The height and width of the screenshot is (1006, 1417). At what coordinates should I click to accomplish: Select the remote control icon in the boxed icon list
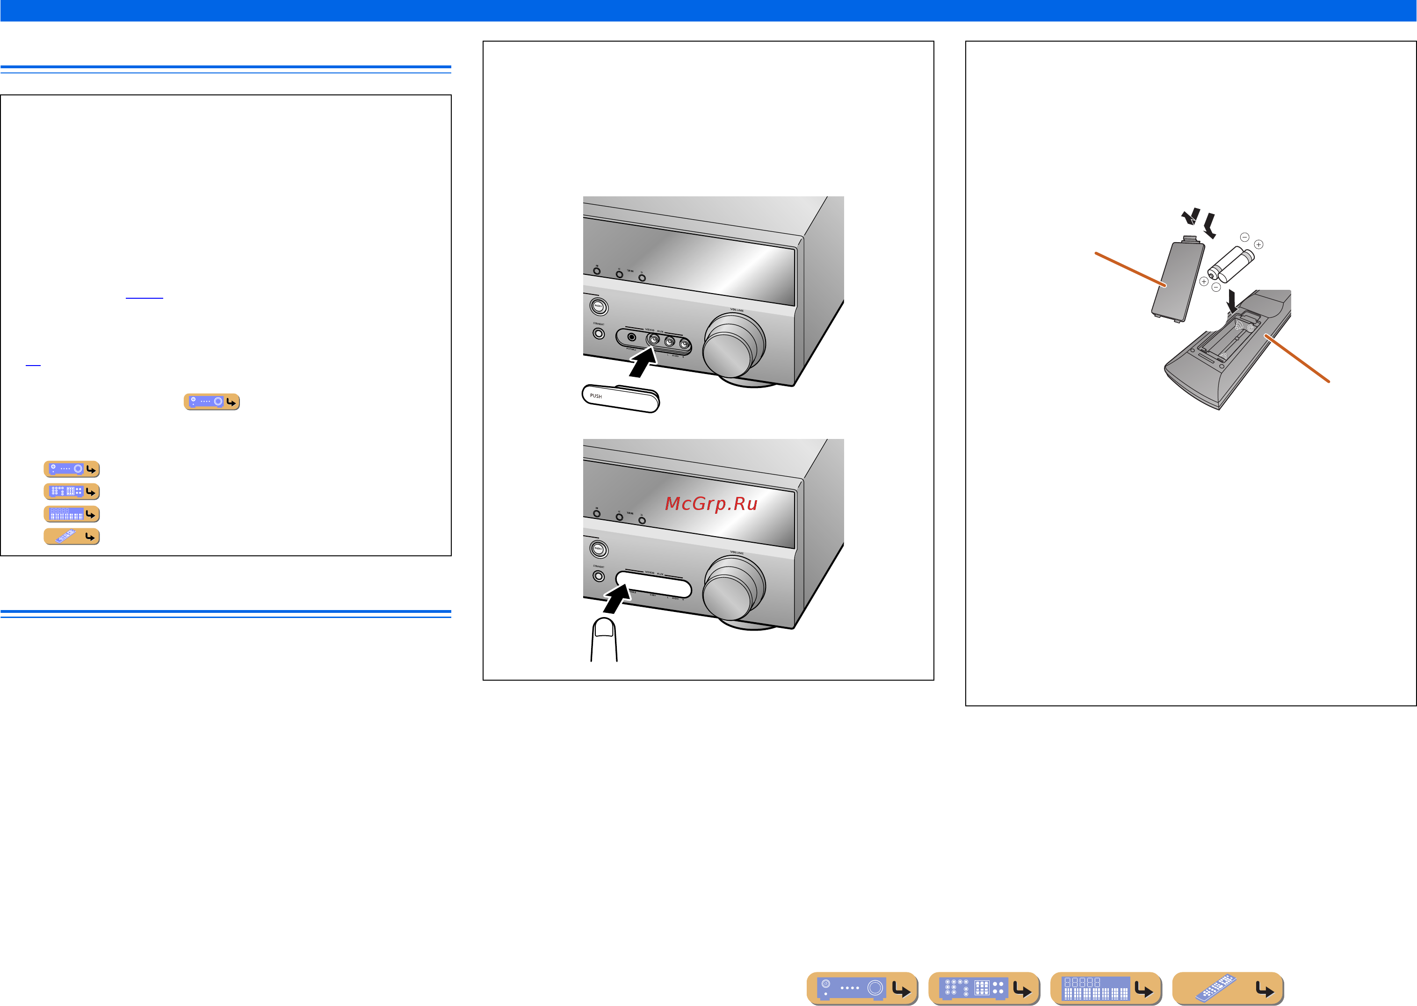(71, 537)
